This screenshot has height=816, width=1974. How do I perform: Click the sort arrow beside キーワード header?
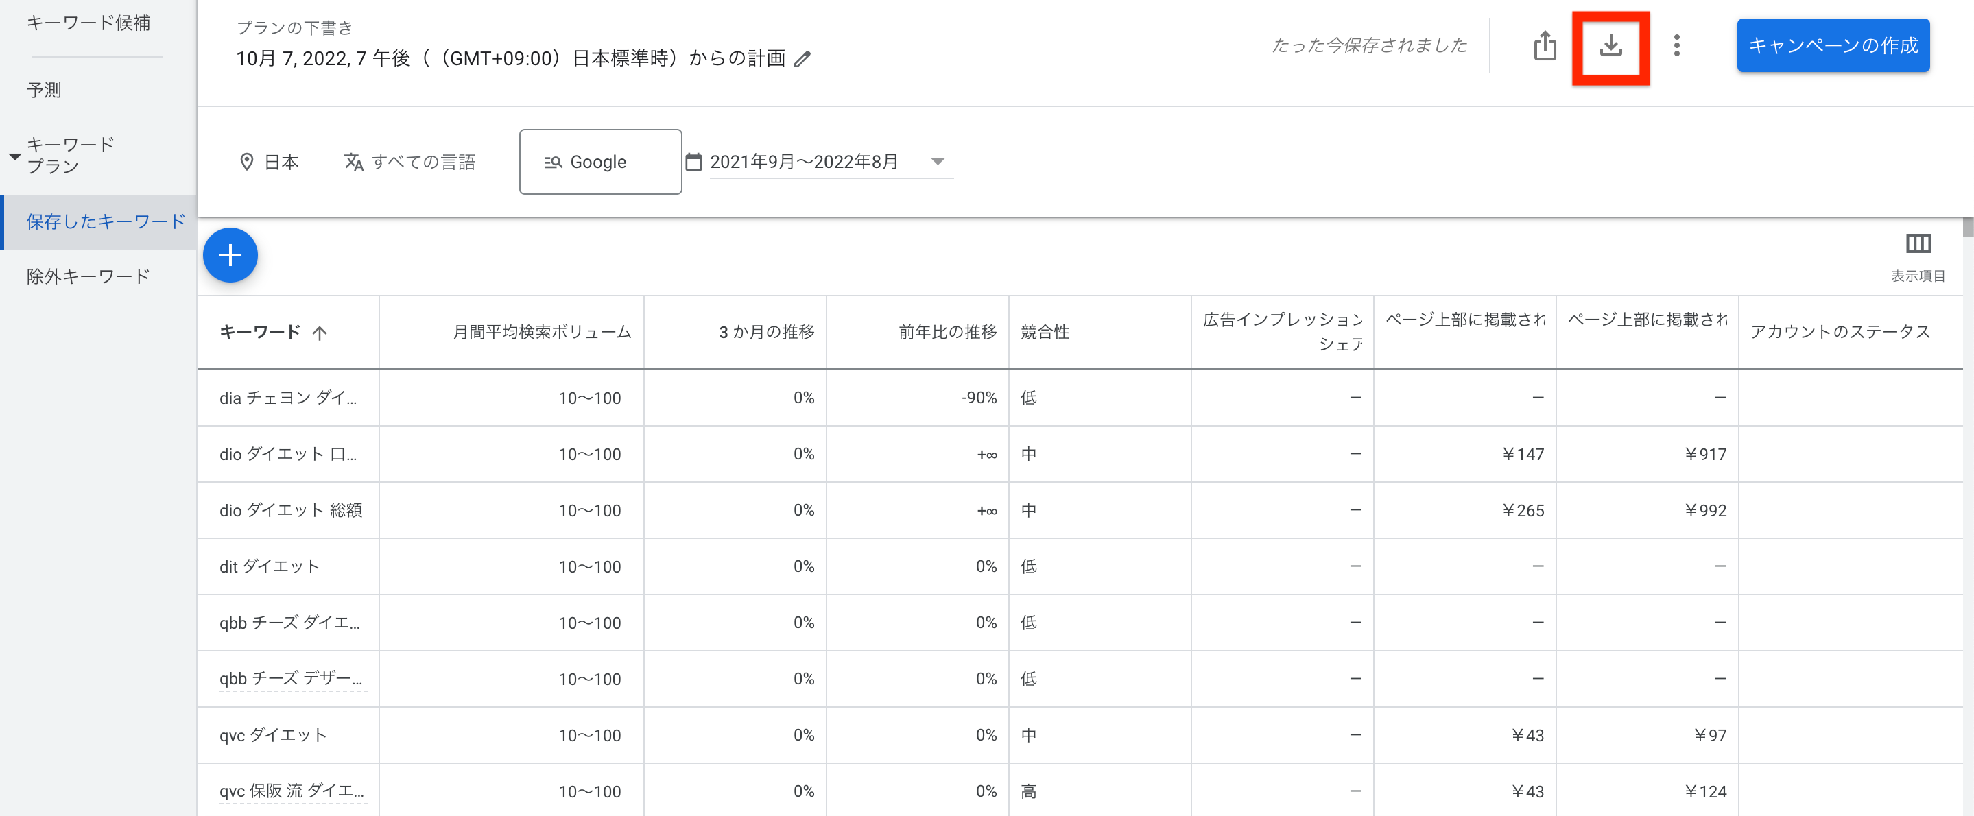tap(320, 333)
